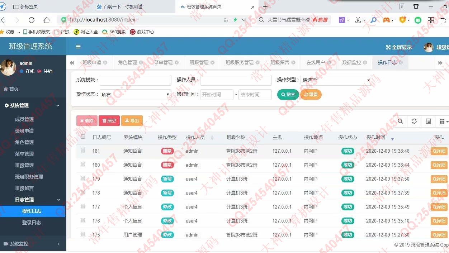The height and width of the screenshot is (253, 449).
Task: Open bookmarks 收藏 dropdown
Action: click(x=19, y=32)
